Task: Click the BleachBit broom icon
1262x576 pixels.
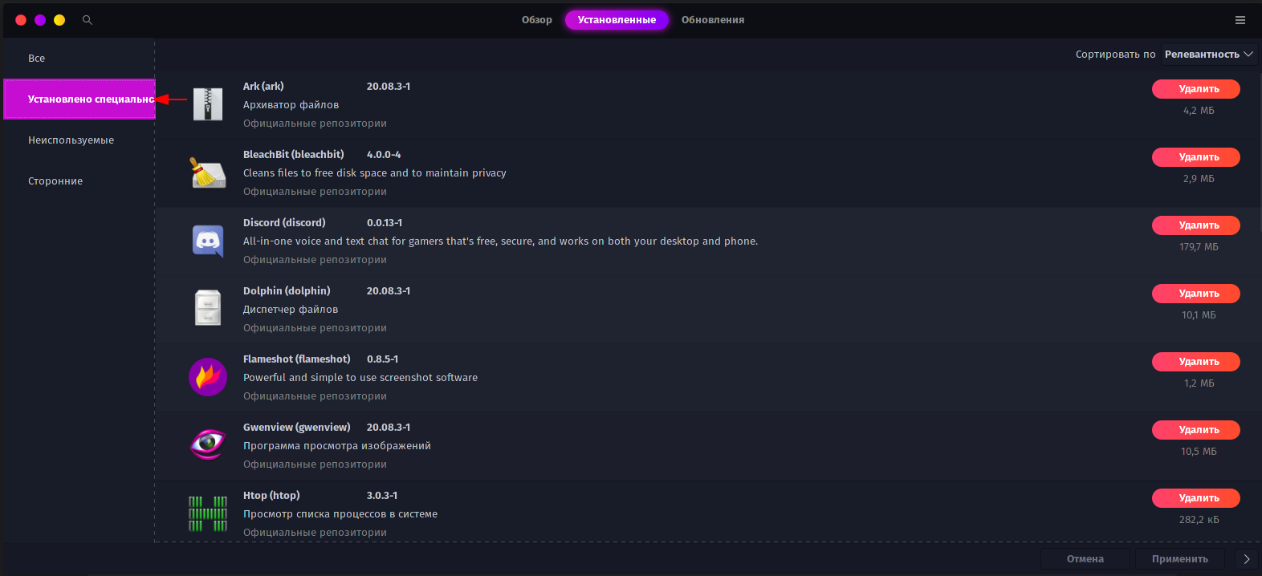Action: (208, 172)
